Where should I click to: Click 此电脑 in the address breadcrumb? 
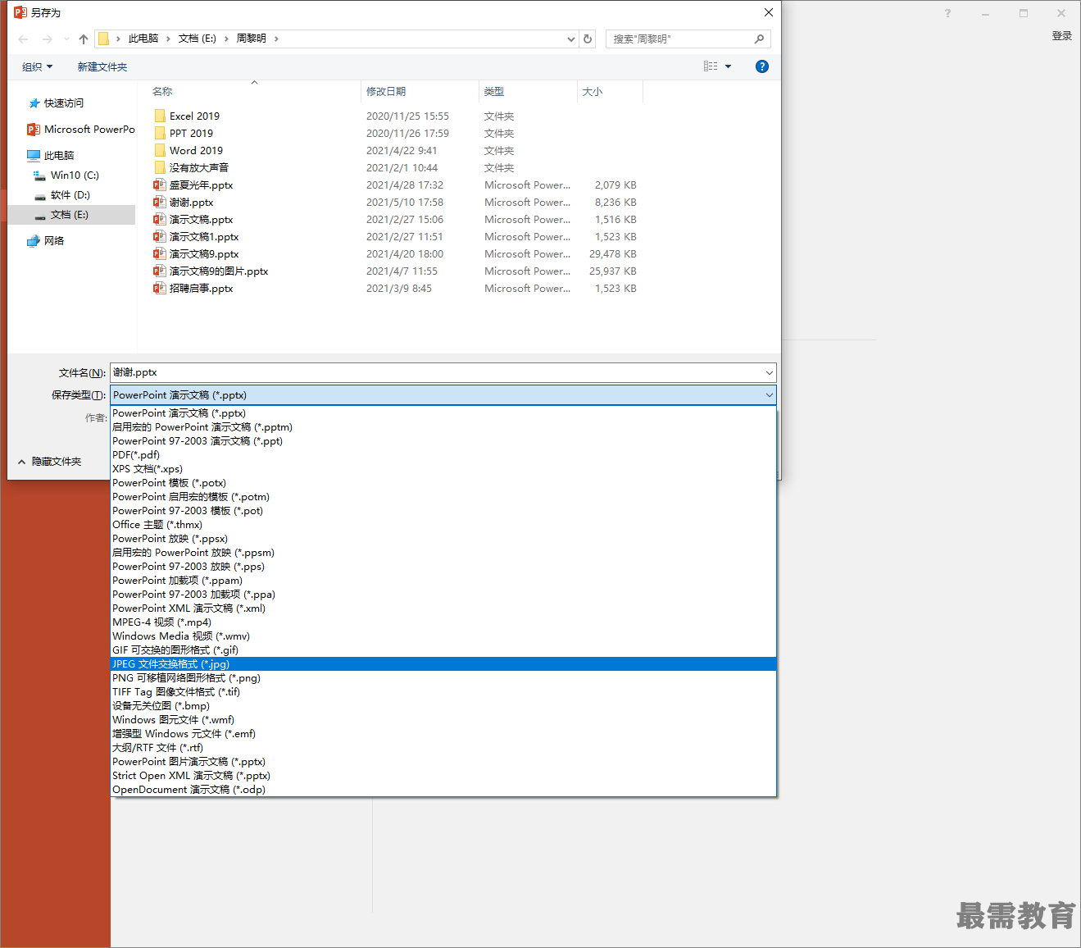pos(143,39)
